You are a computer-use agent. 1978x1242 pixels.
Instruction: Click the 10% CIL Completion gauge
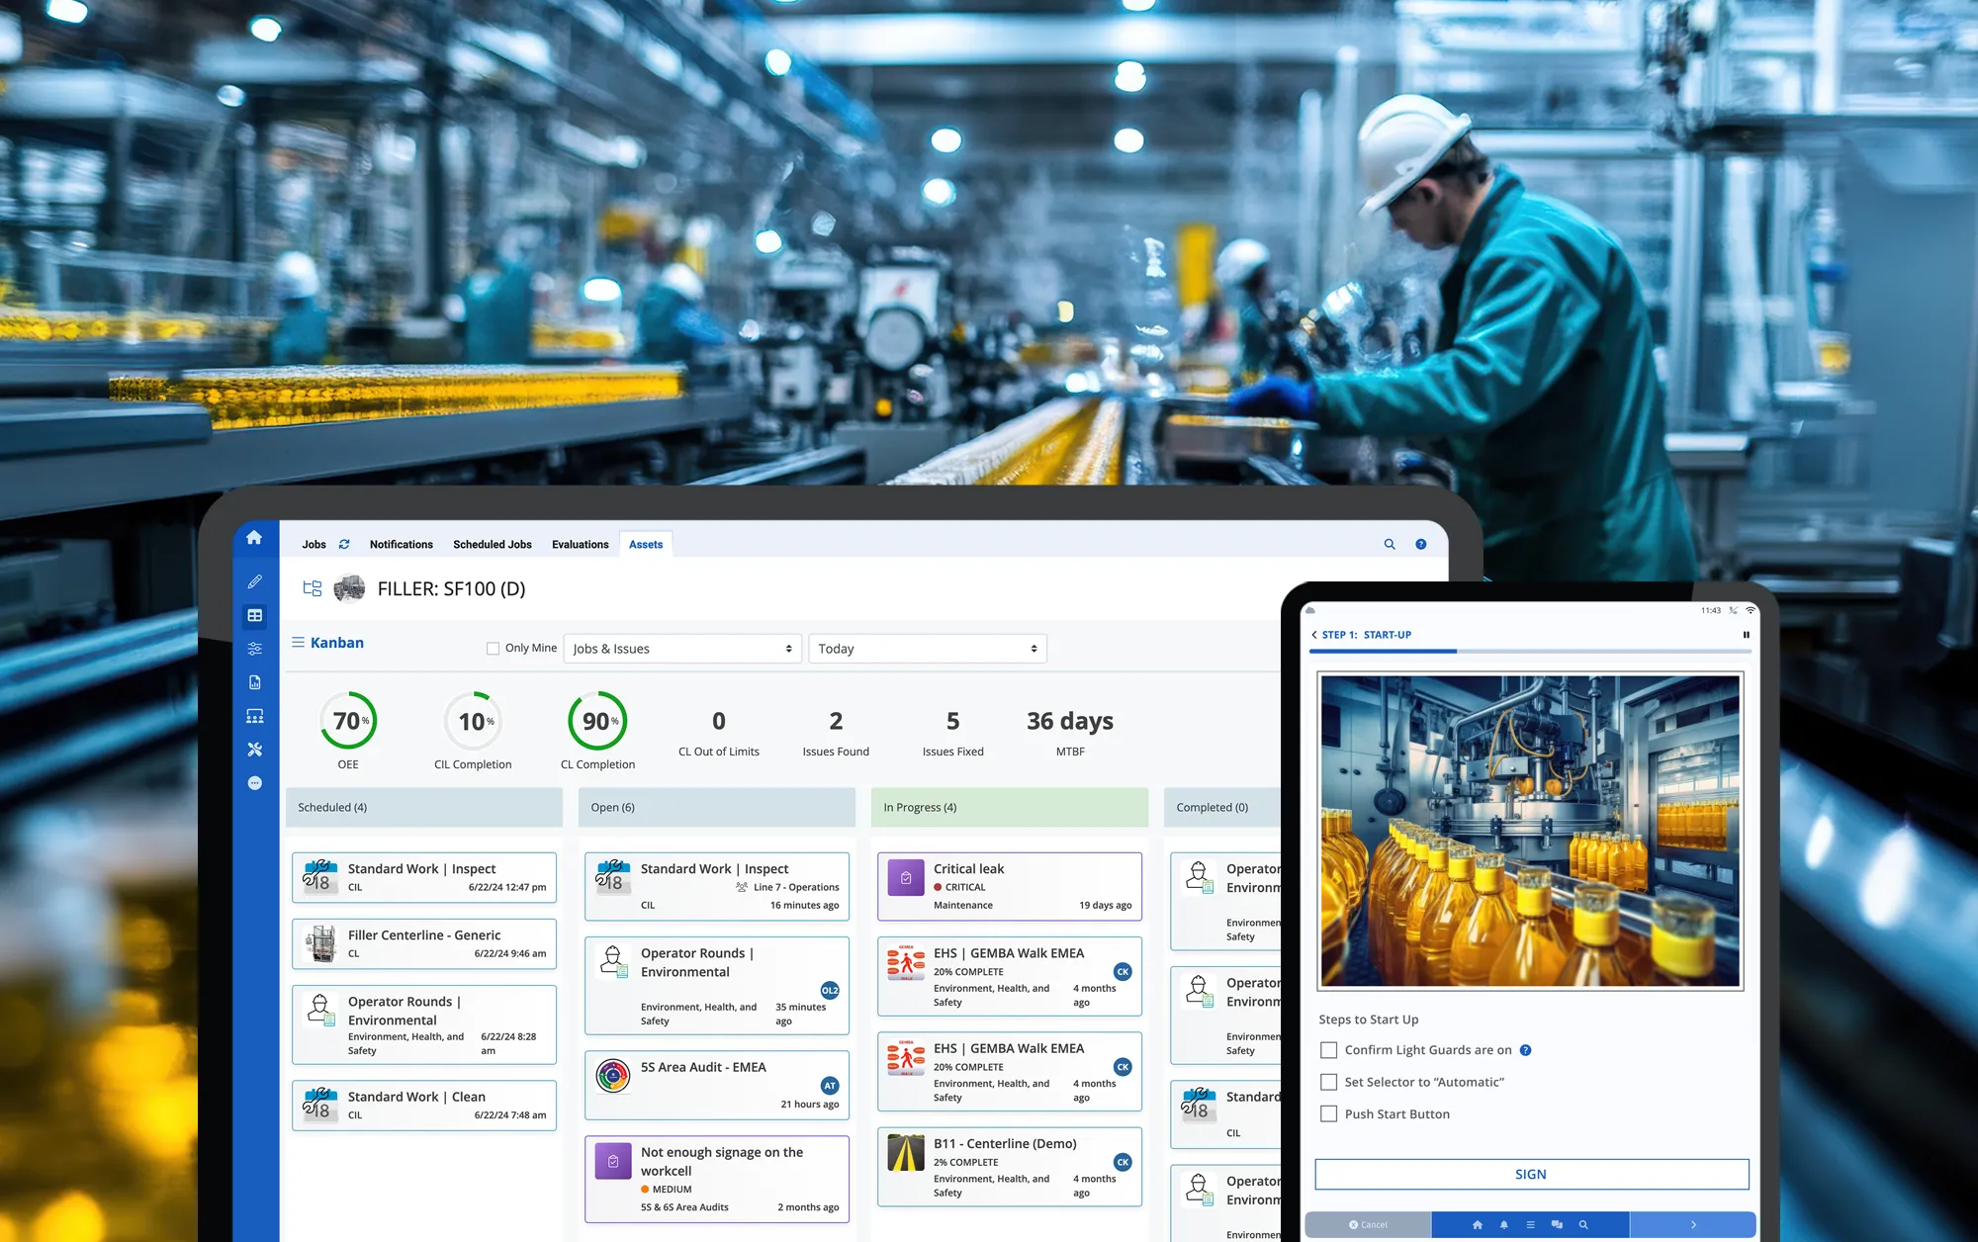(x=473, y=722)
